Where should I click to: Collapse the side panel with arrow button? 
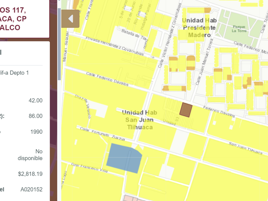point(70,19)
